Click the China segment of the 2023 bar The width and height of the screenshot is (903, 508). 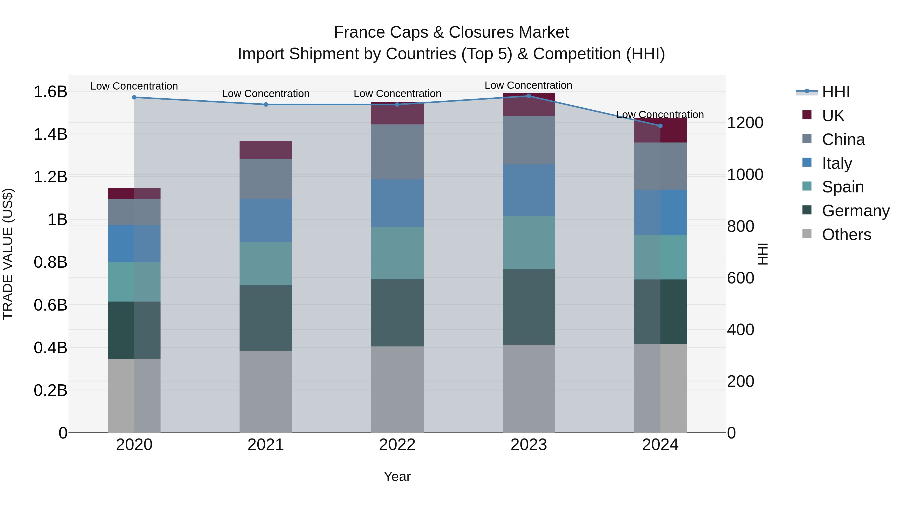[529, 140]
